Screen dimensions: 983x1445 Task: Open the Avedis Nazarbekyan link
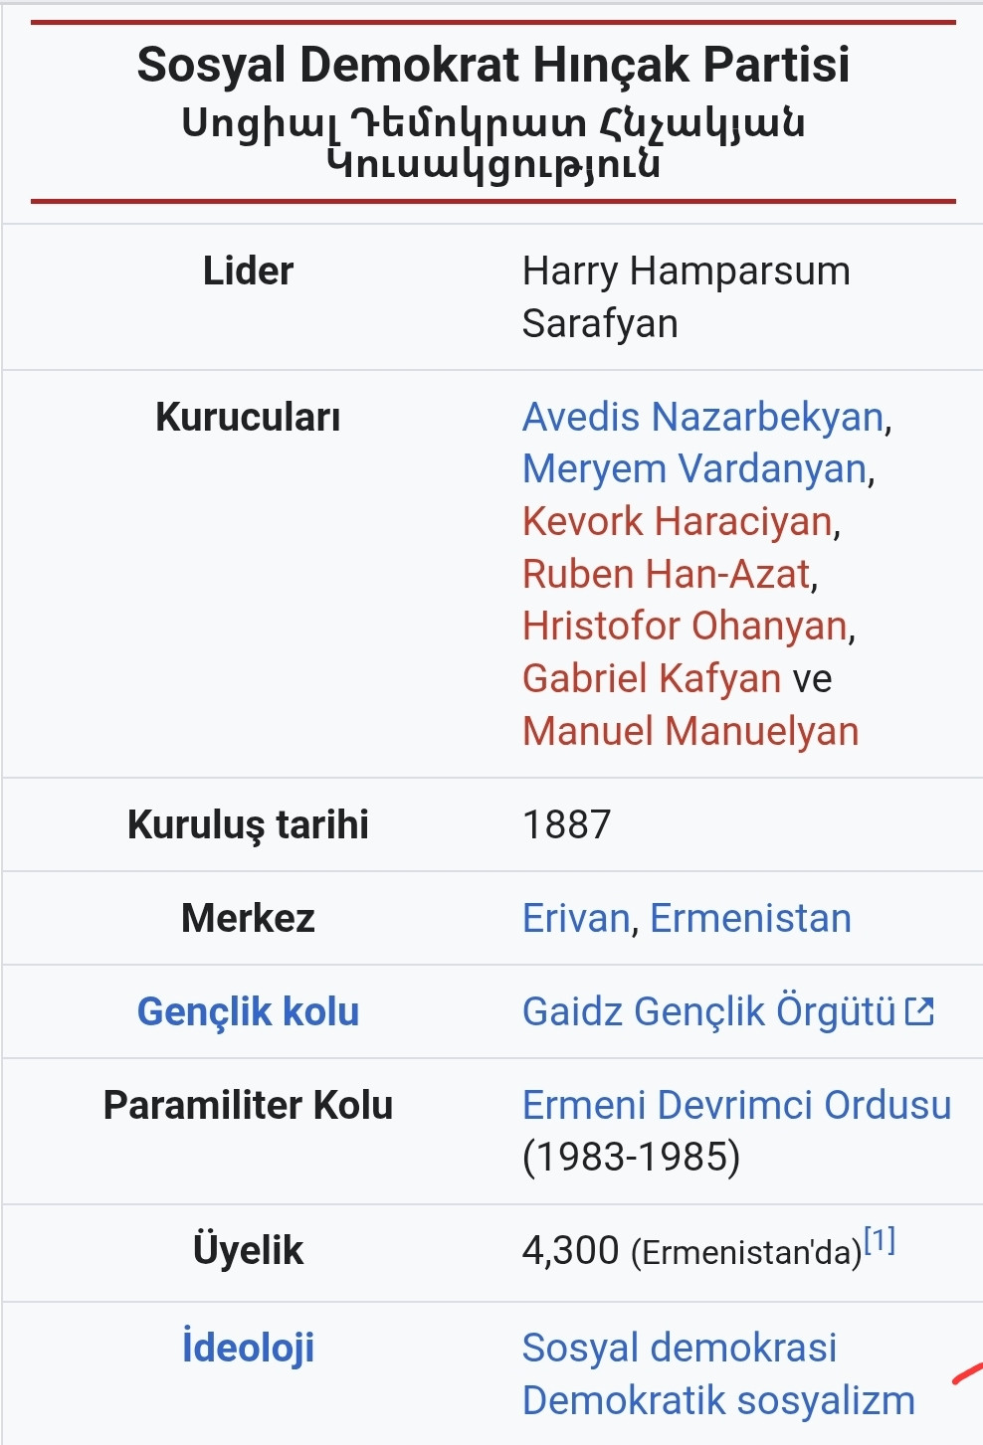point(702,417)
